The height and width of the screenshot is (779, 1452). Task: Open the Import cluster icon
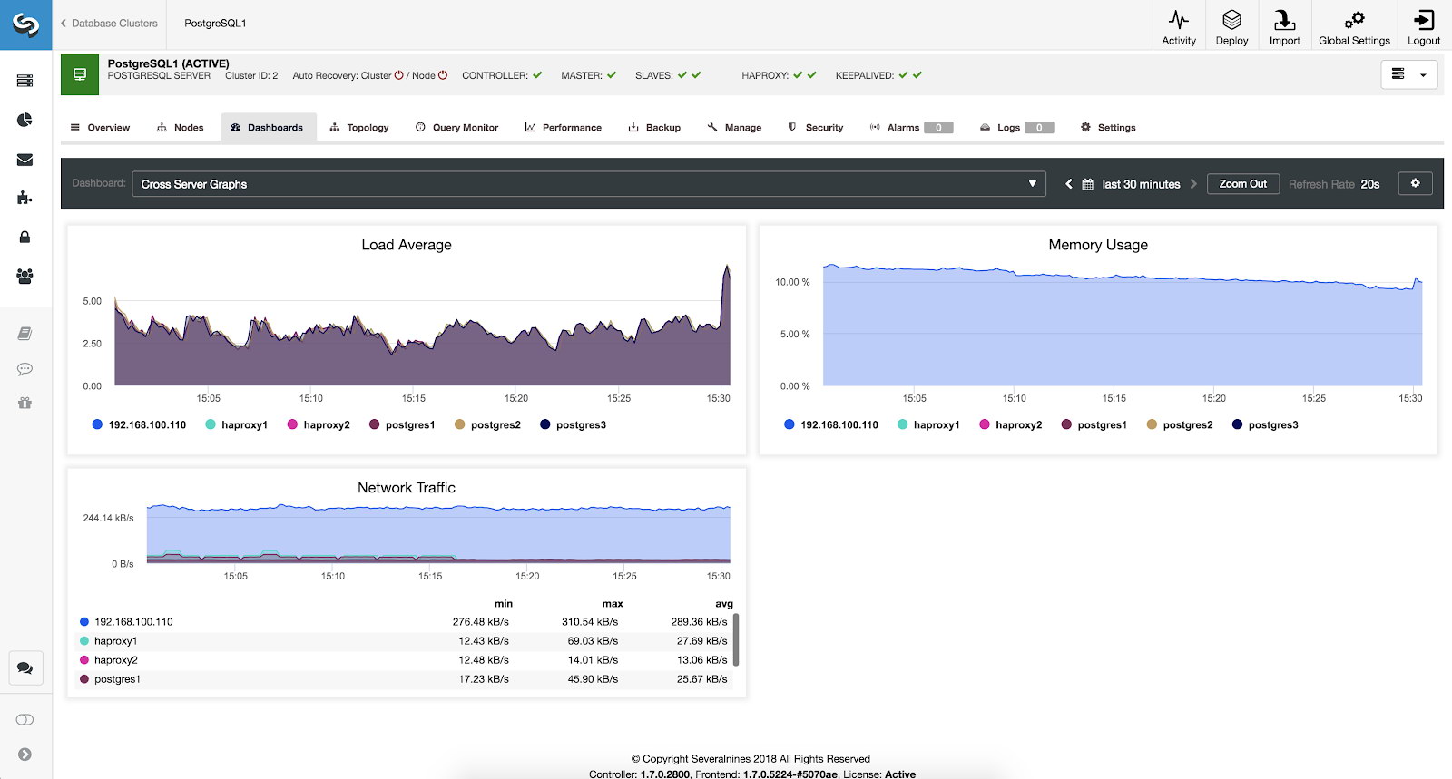coord(1284,27)
